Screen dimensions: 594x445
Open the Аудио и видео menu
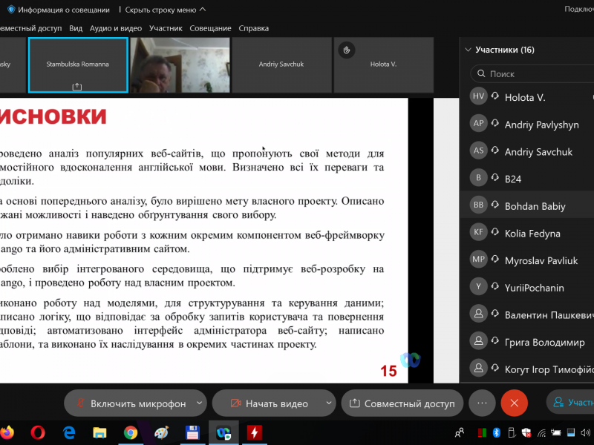(115, 28)
